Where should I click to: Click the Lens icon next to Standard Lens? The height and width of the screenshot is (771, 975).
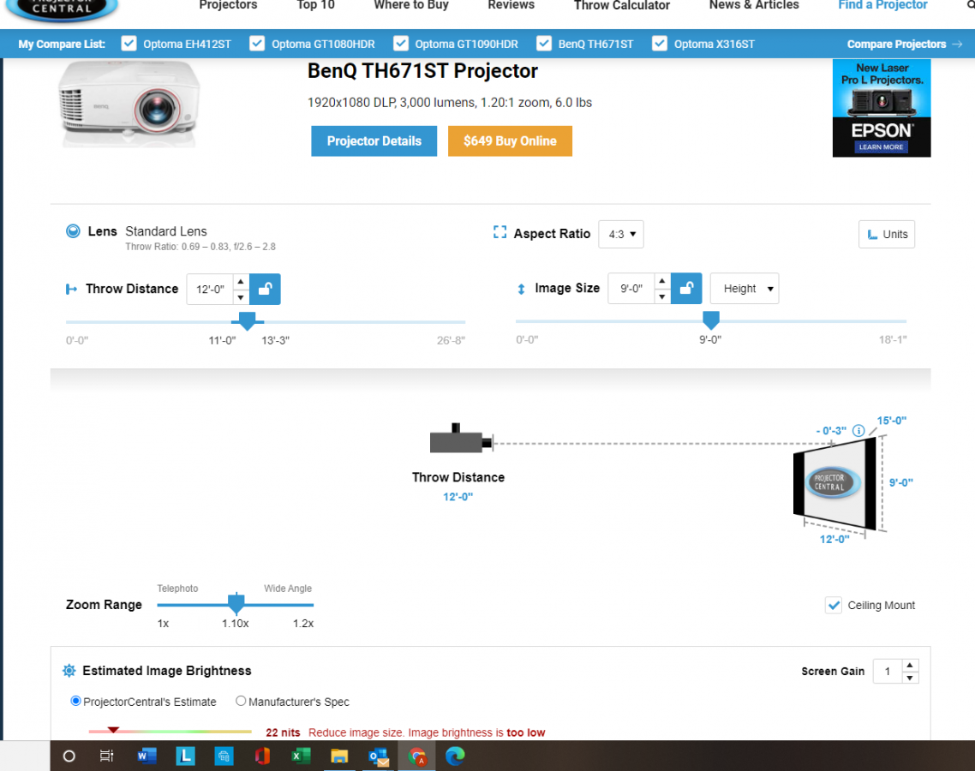(x=73, y=231)
